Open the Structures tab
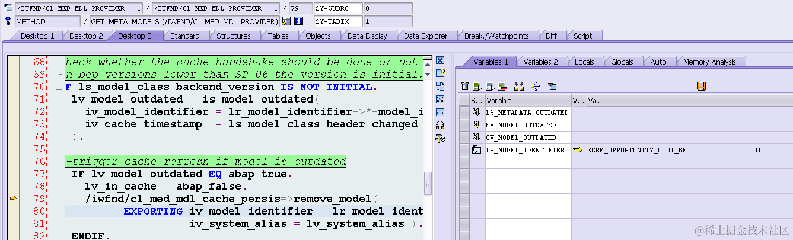This screenshot has height=240, width=793. pos(233,36)
